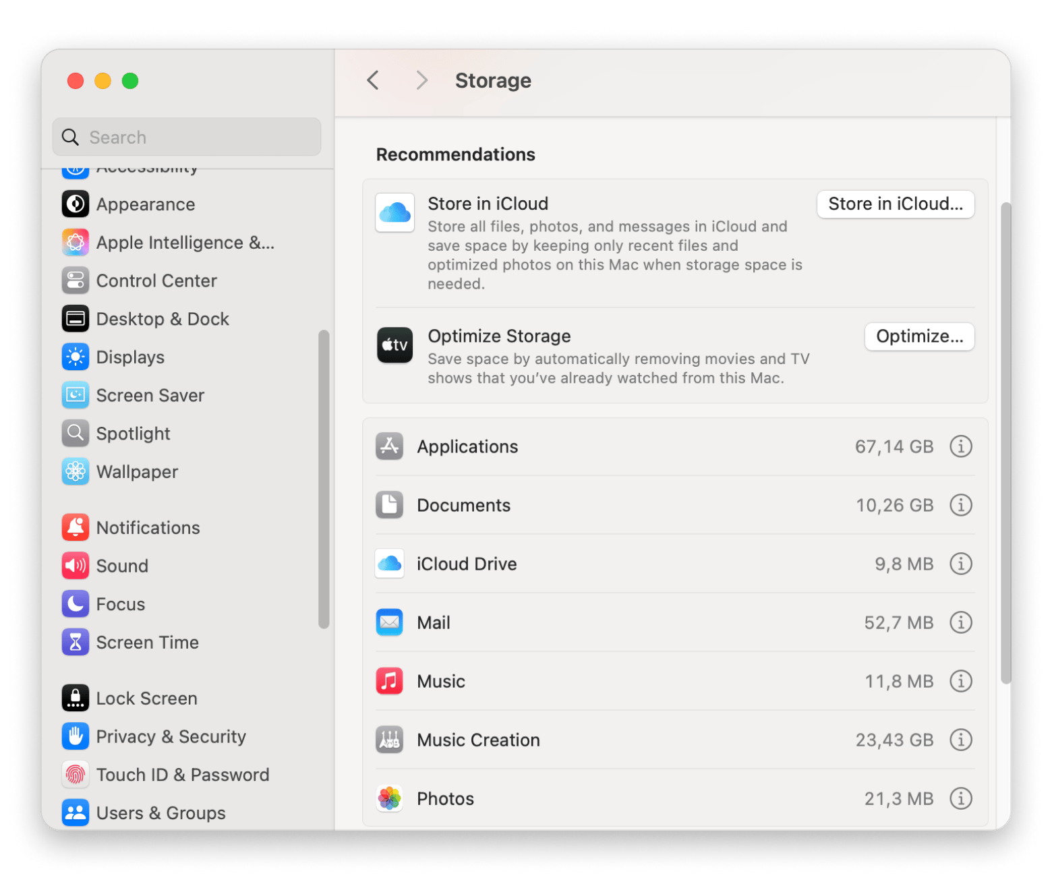Screen dimensions: 1052x886
Task: Click the Mail envelope icon
Action: pyautogui.click(x=390, y=622)
